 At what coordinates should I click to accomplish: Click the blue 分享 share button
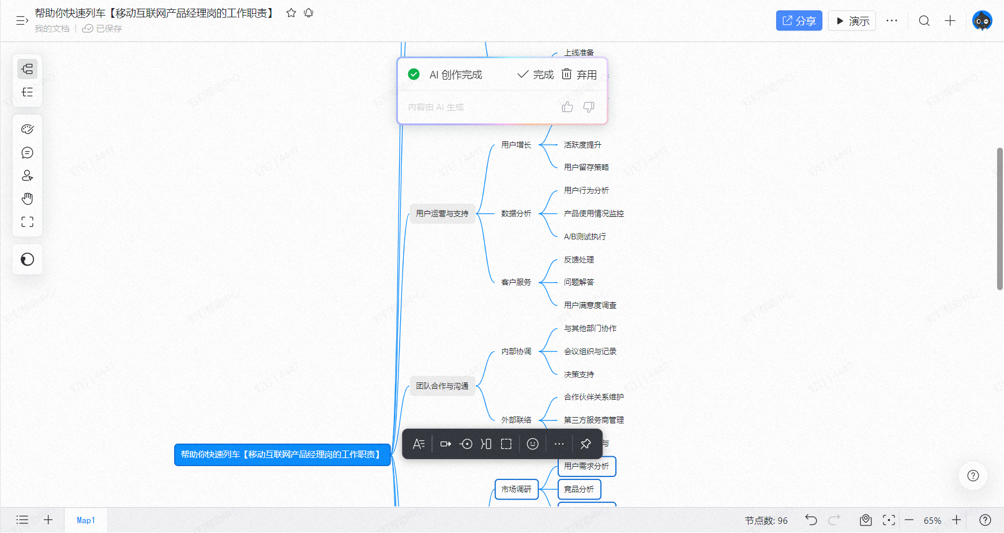pos(799,21)
